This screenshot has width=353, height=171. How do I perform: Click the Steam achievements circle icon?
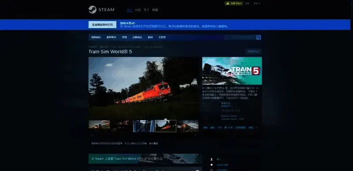tap(211, 165)
